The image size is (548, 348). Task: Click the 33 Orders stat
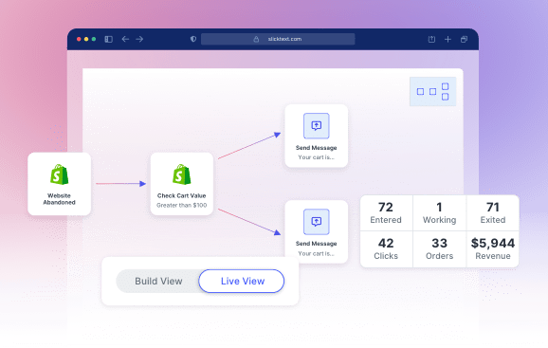point(439,249)
